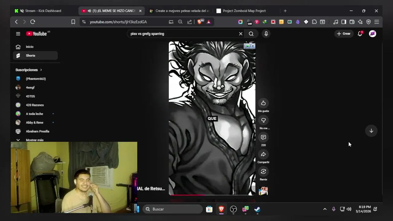
Task: Open Brave VPN shield icon
Action: 368,22
